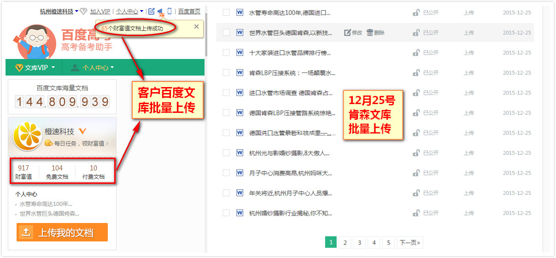556x258 pixels.
Task: Click the note-edit icon next to 个人中心
Action: pos(151,11)
